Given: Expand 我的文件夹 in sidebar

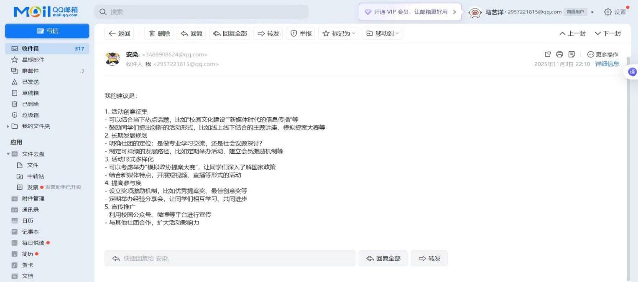Looking at the screenshot, I should tap(8, 126).
